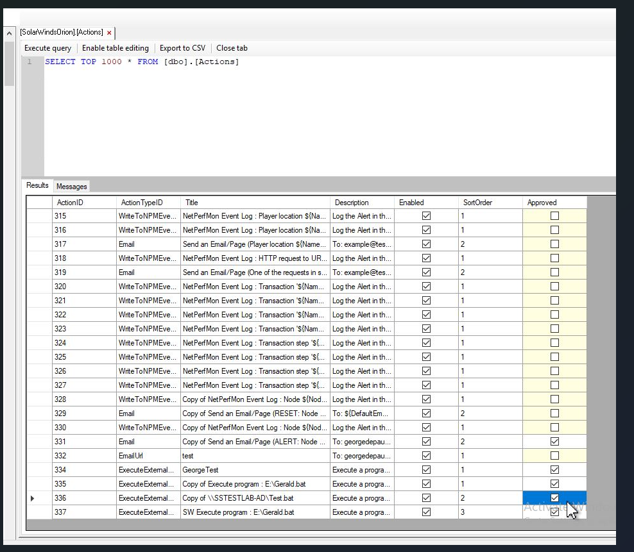
Task: Switch to the Messages tab
Action: click(x=71, y=187)
